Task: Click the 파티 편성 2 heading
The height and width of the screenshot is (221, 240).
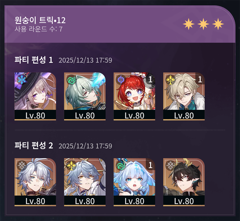Action: [34, 146]
